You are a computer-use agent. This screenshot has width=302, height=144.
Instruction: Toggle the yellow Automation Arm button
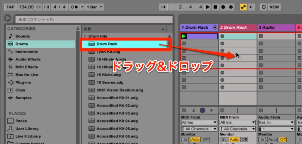(x=243, y=7)
